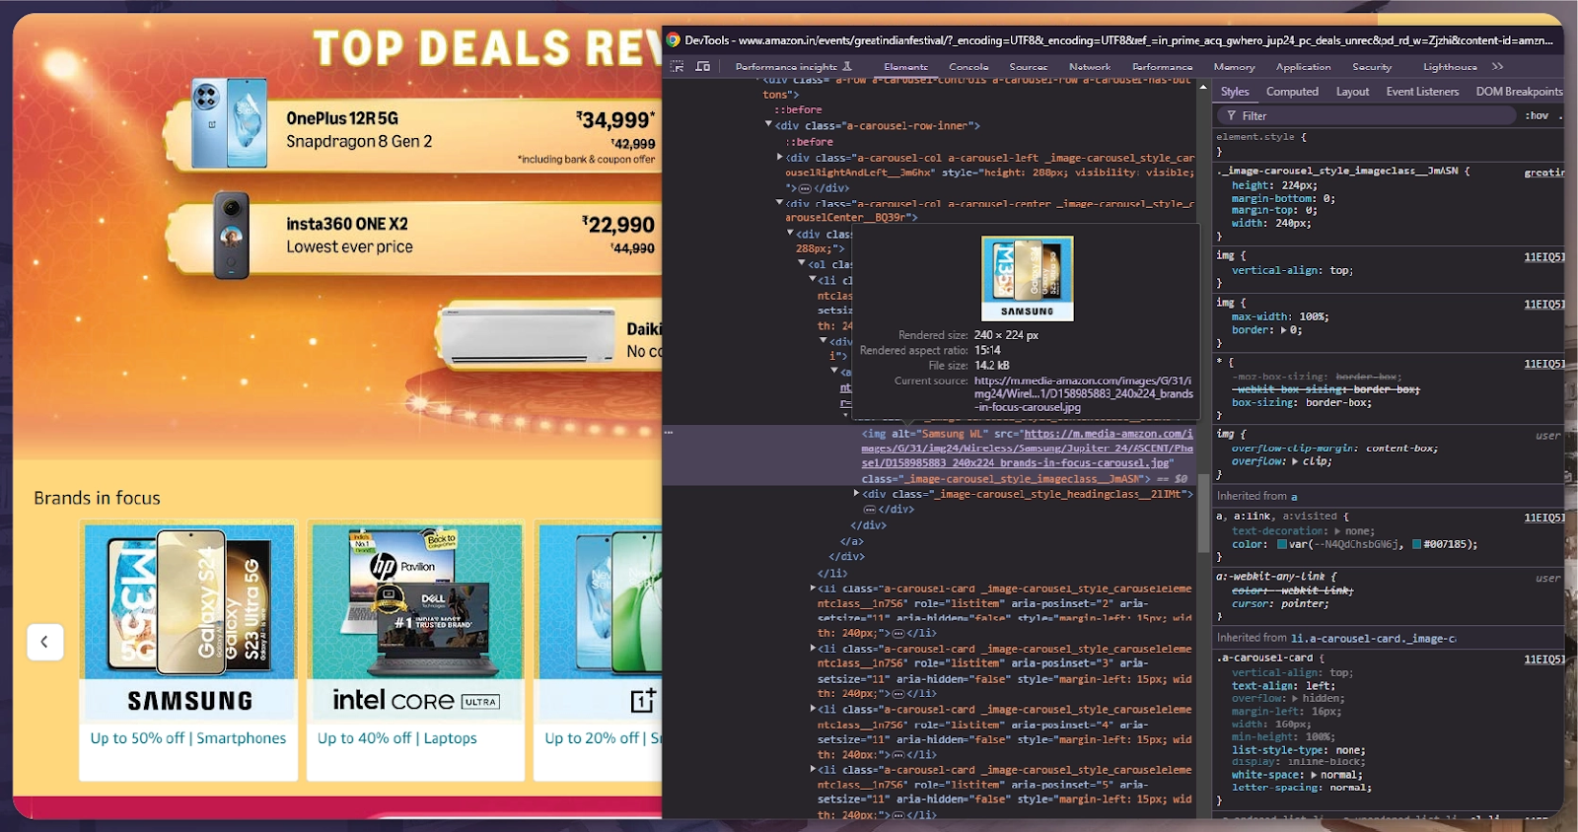Expand the overflow clip shorthand triangle
Viewport: 1578px width, 832px height.
point(1296,461)
